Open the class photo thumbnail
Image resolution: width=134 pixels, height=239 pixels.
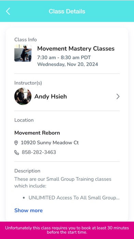pyautogui.click(x=23, y=53)
